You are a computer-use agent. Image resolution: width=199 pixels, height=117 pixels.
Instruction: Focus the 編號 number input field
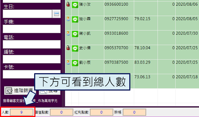click(32, 59)
